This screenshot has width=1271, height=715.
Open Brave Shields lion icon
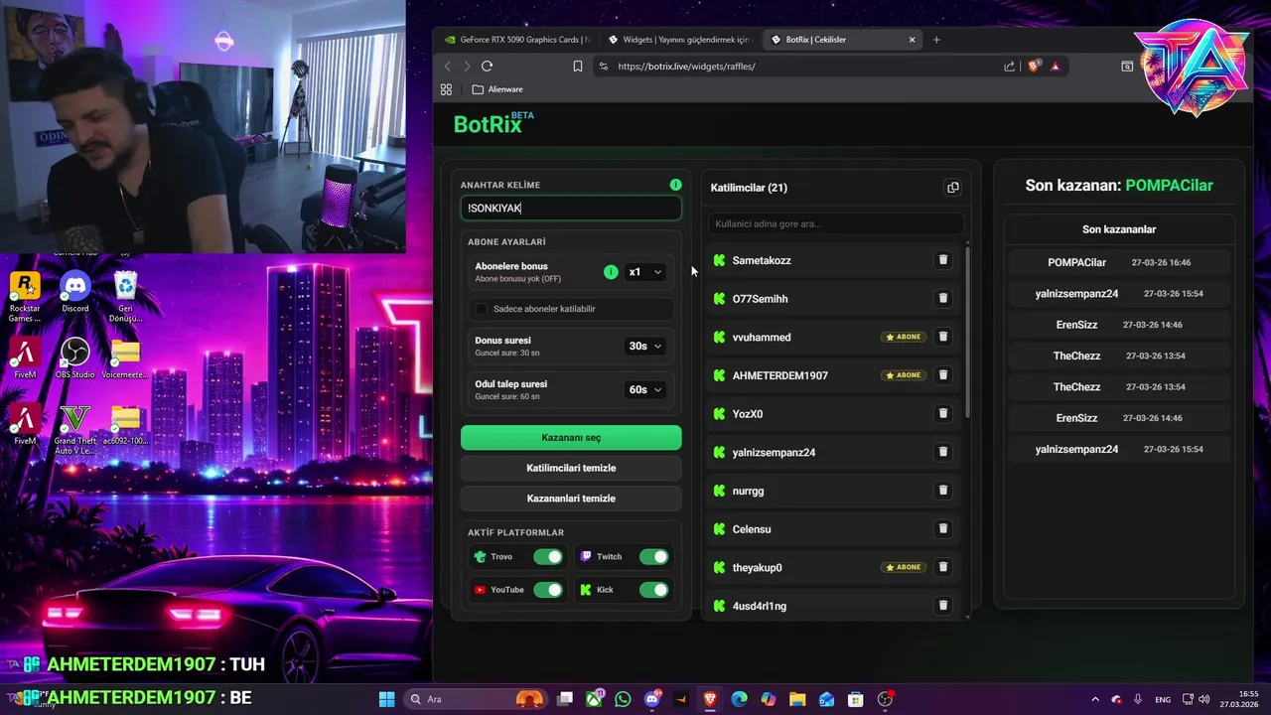(1034, 67)
